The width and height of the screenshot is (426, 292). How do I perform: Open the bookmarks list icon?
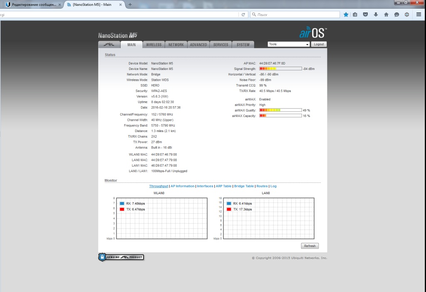click(355, 15)
